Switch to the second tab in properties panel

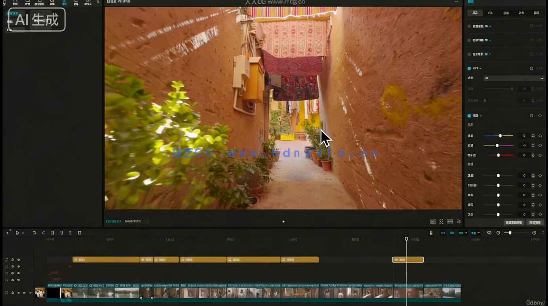pyautogui.click(x=490, y=13)
